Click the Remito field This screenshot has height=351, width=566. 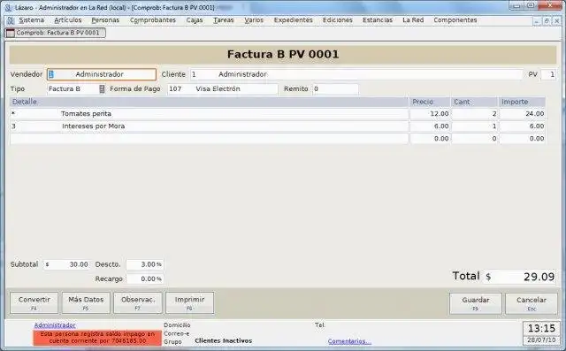click(x=335, y=88)
